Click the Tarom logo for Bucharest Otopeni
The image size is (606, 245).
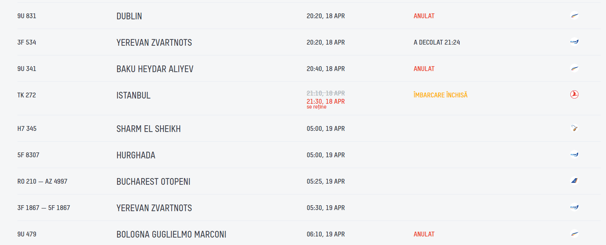pyautogui.click(x=574, y=181)
